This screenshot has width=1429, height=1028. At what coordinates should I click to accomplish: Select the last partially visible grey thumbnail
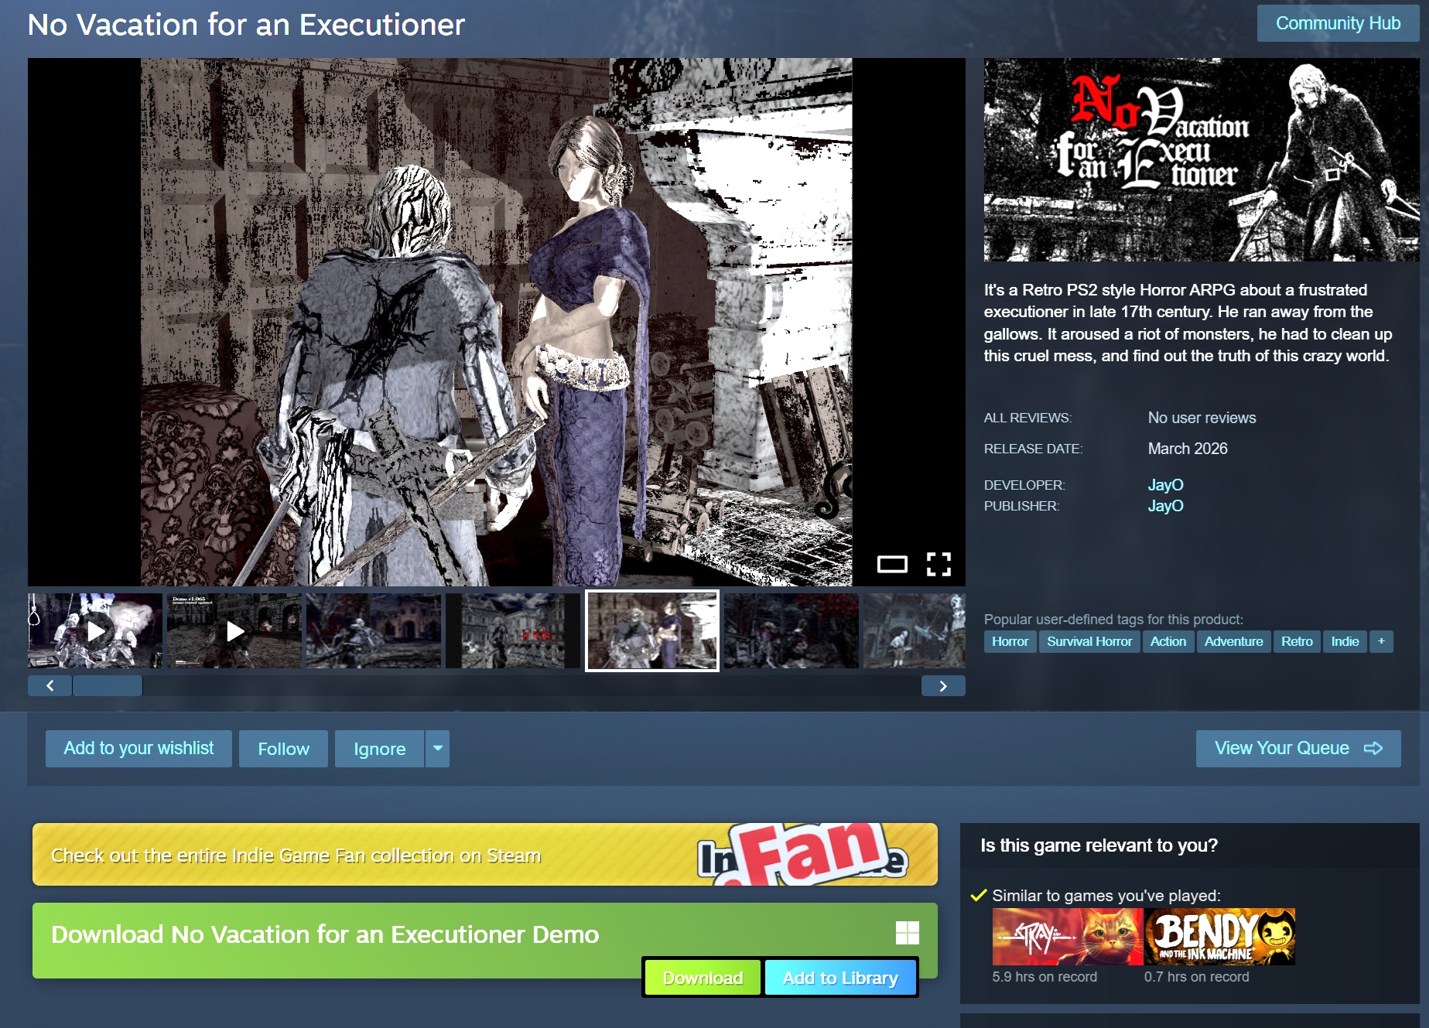tap(914, 630)
